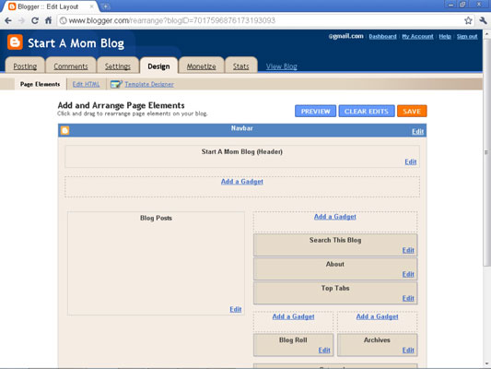Select the Blog Posts element box

click(x=156, y=263)
